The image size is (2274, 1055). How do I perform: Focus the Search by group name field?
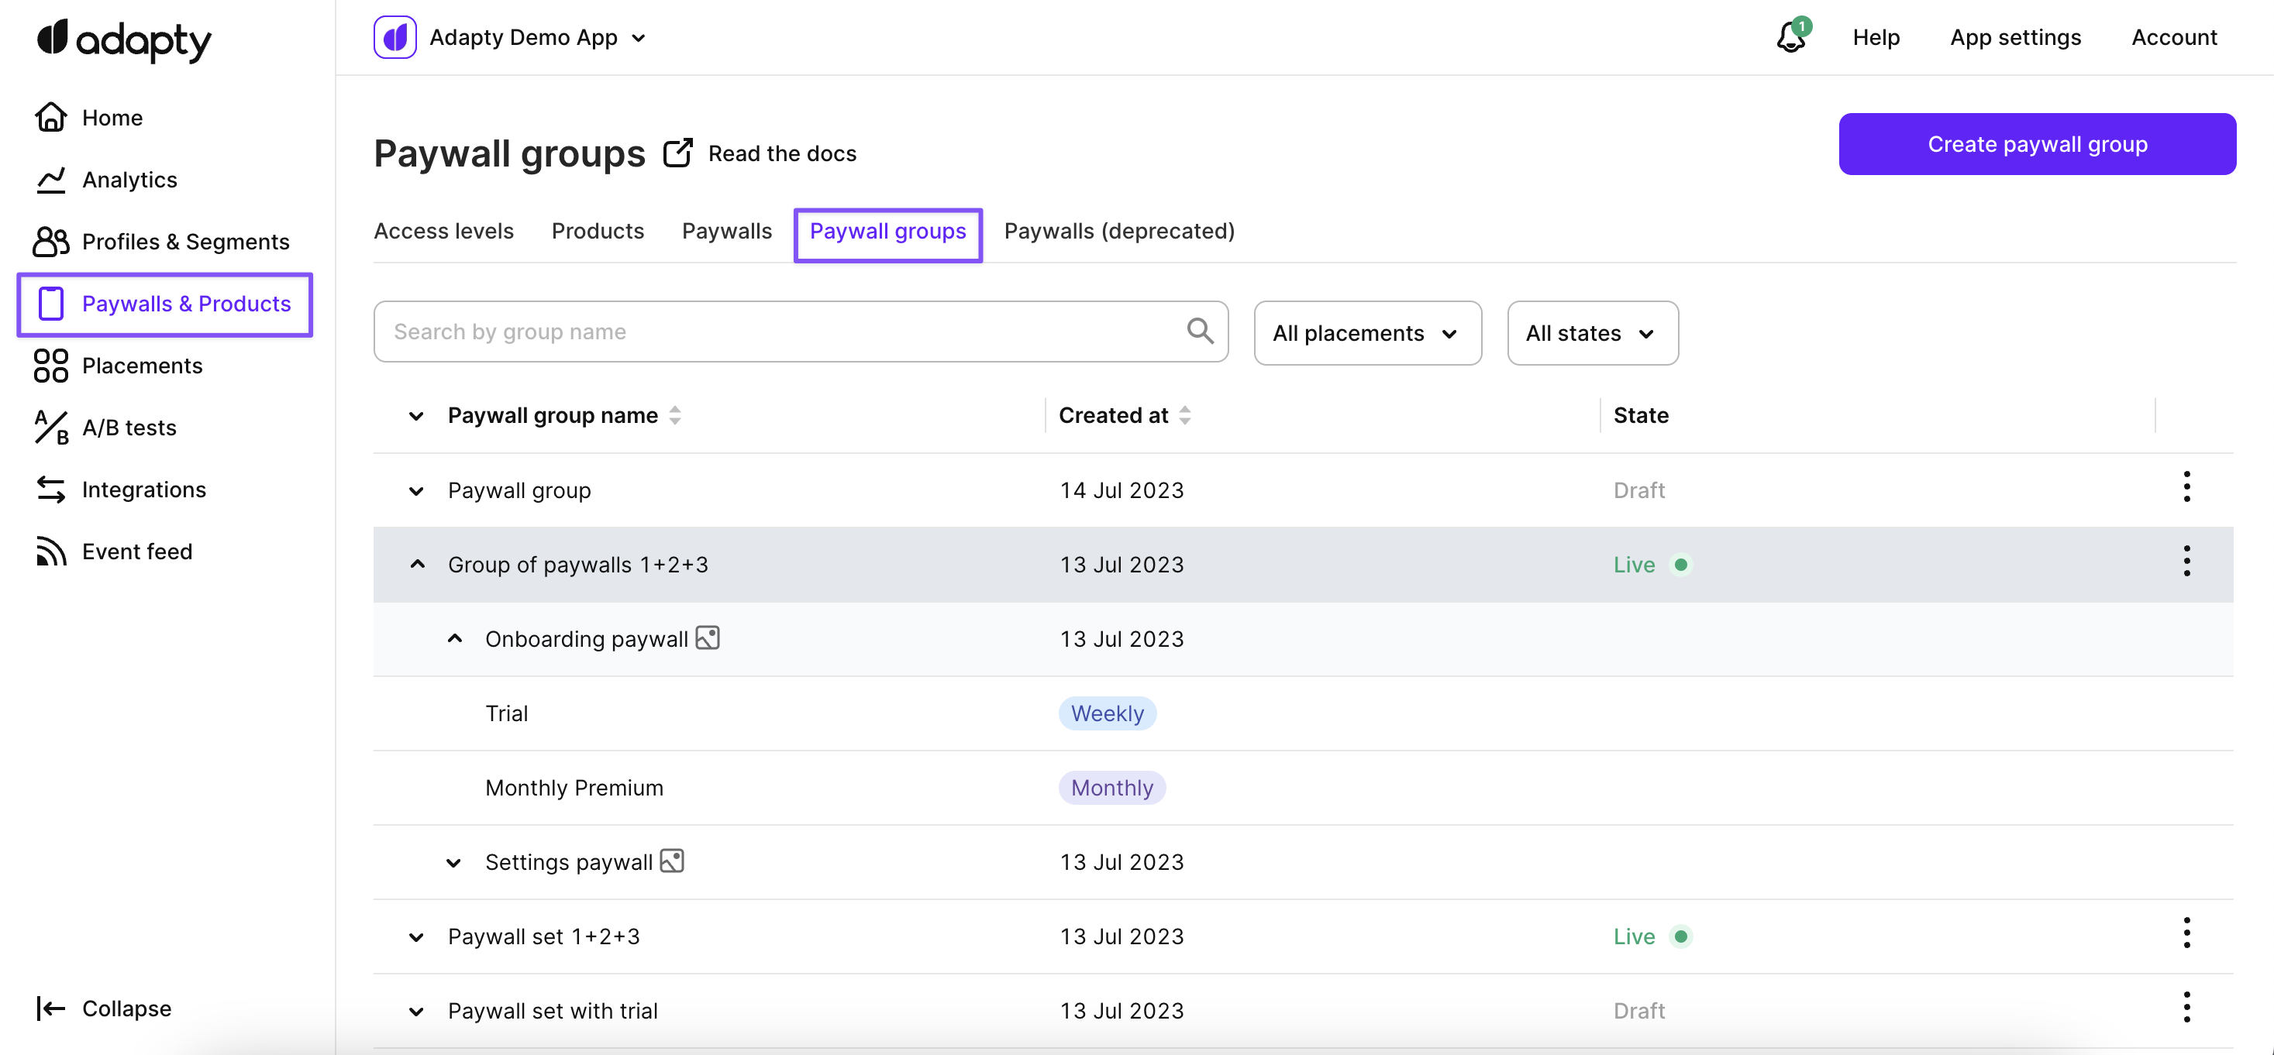click(x=777, y=332)
